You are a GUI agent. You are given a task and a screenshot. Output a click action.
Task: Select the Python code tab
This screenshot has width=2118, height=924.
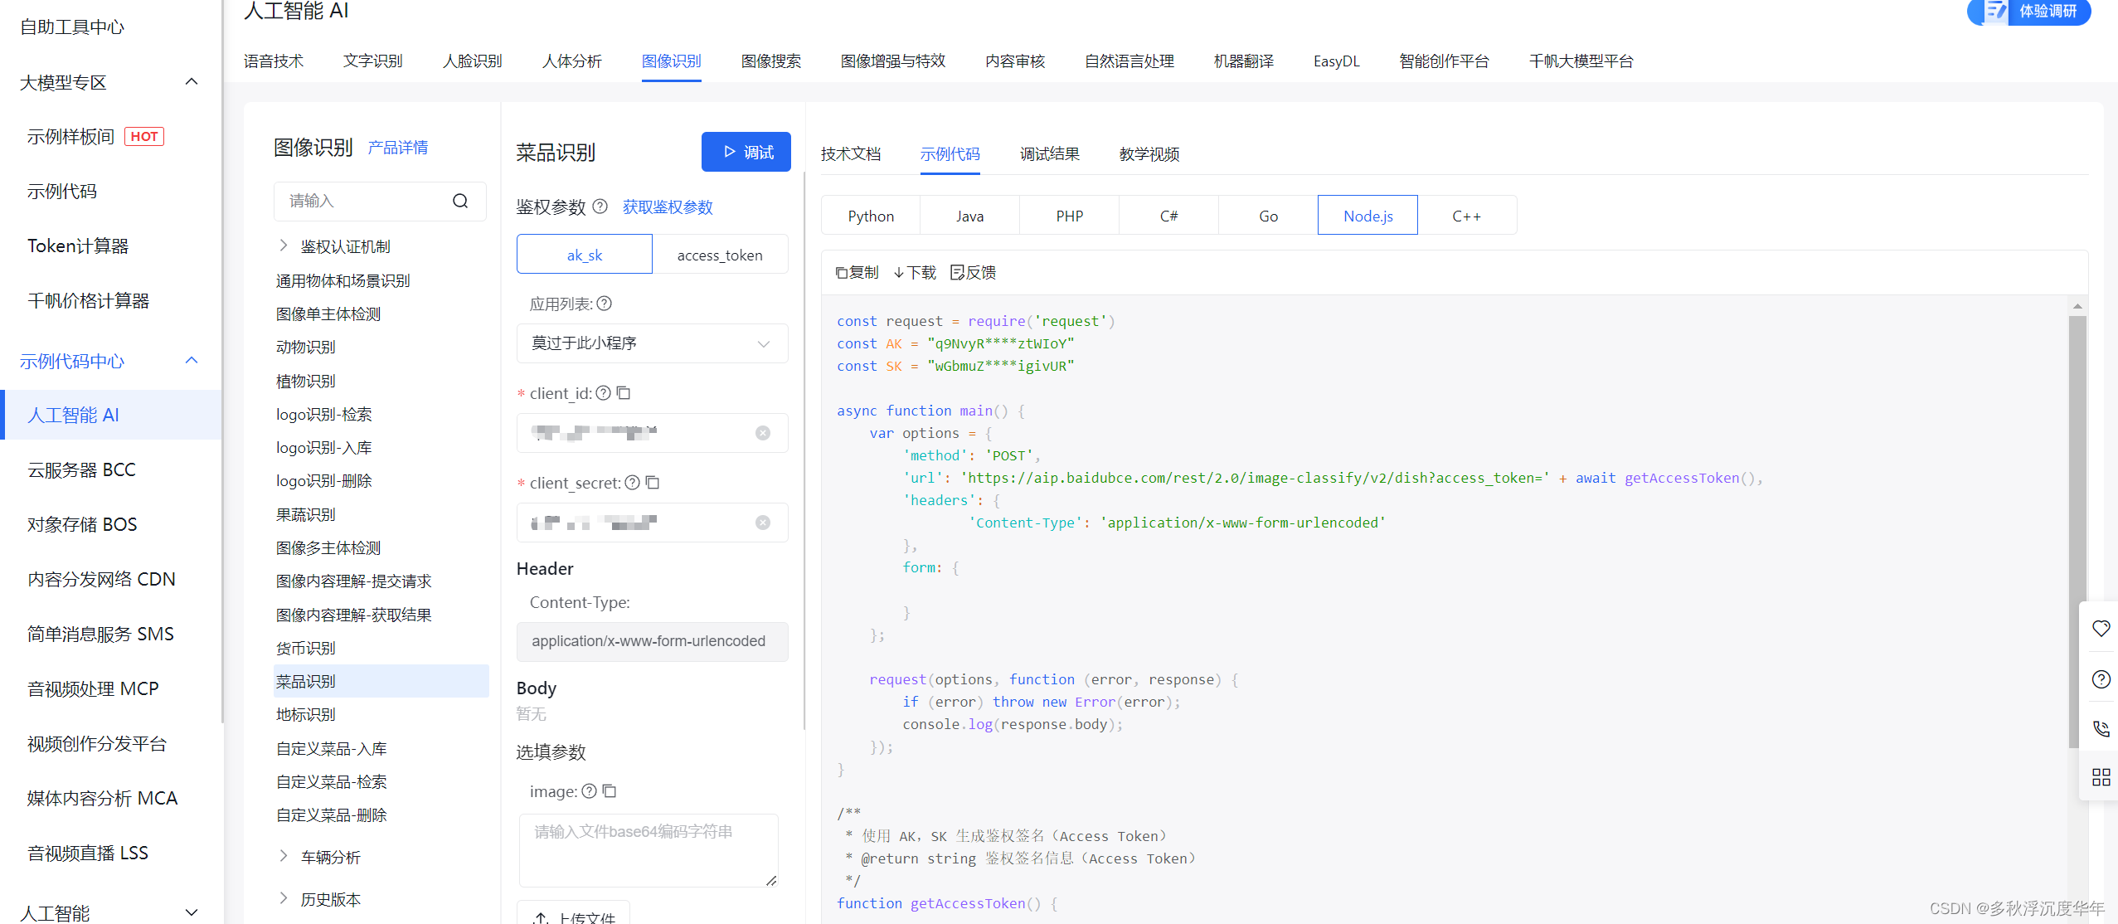(x=871, y=216)
